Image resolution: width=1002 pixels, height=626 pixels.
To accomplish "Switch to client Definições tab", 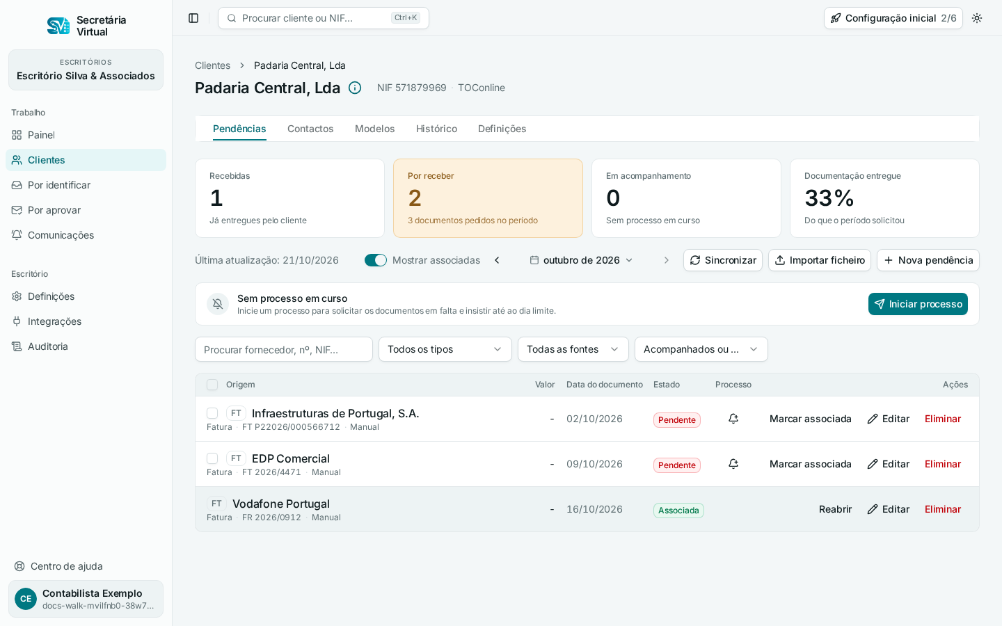I will 502,129.
